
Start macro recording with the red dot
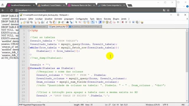(x=123, y=22)
